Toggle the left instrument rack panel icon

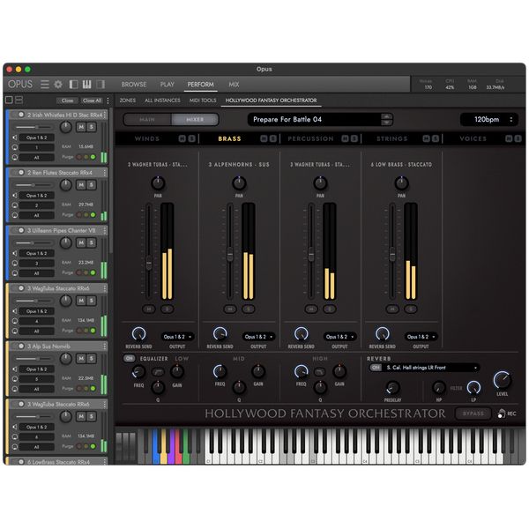73,85
